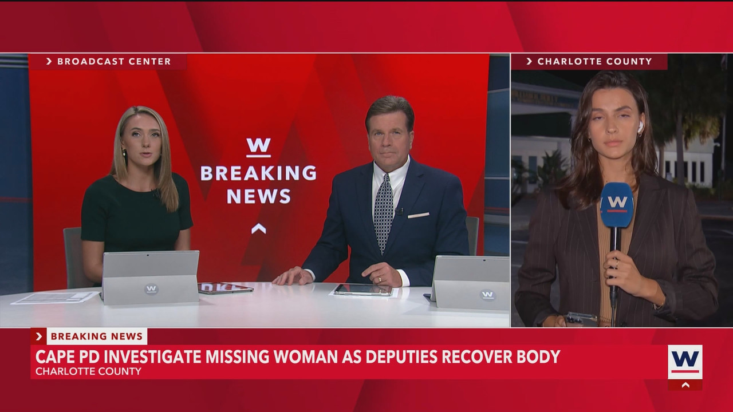Click the W logo on the right laptop

tap(487, 295)
